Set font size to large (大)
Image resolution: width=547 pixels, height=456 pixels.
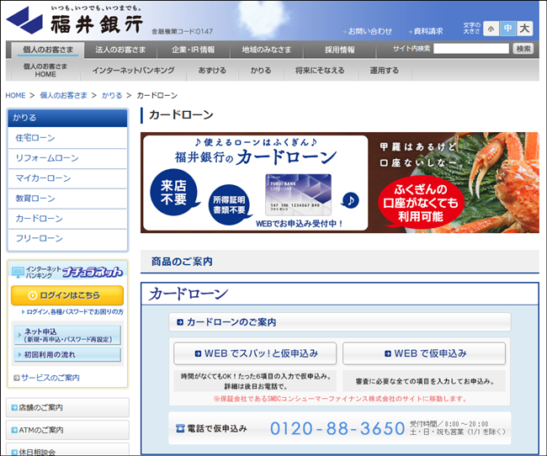click(x=524, y=29)
